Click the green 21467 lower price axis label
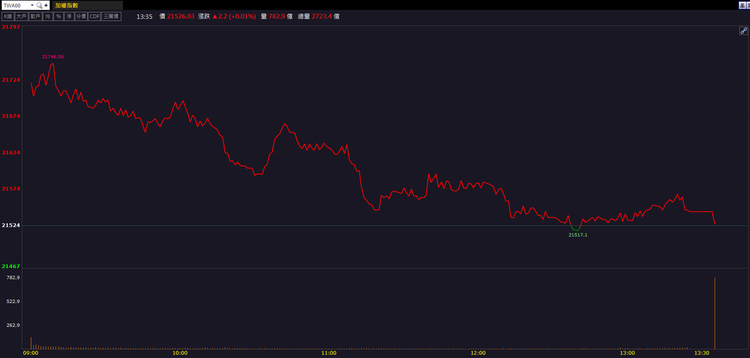This screenshot has height=358, width=750. [11, 266]
